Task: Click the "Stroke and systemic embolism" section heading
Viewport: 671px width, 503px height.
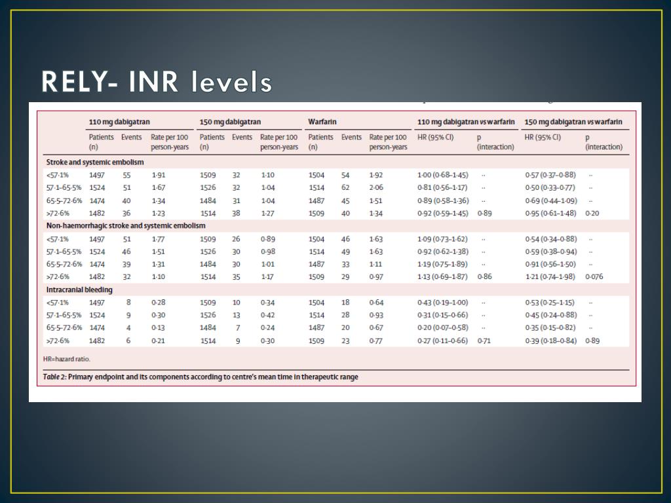Action: tap(95, 162)
